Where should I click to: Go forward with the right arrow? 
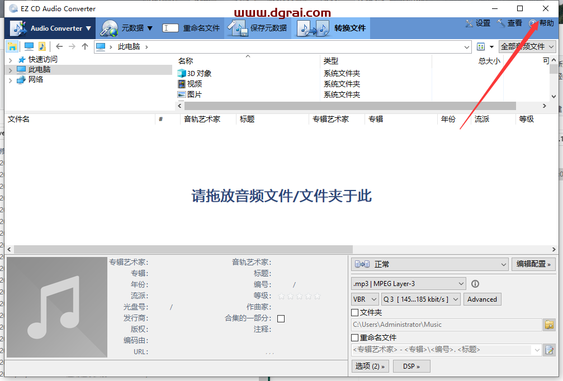tap(72, 46)
